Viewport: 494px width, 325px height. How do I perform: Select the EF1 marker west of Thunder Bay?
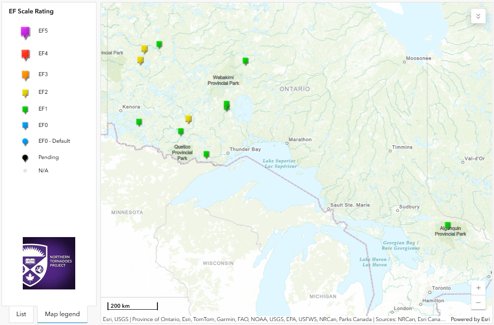pos(206,154)
